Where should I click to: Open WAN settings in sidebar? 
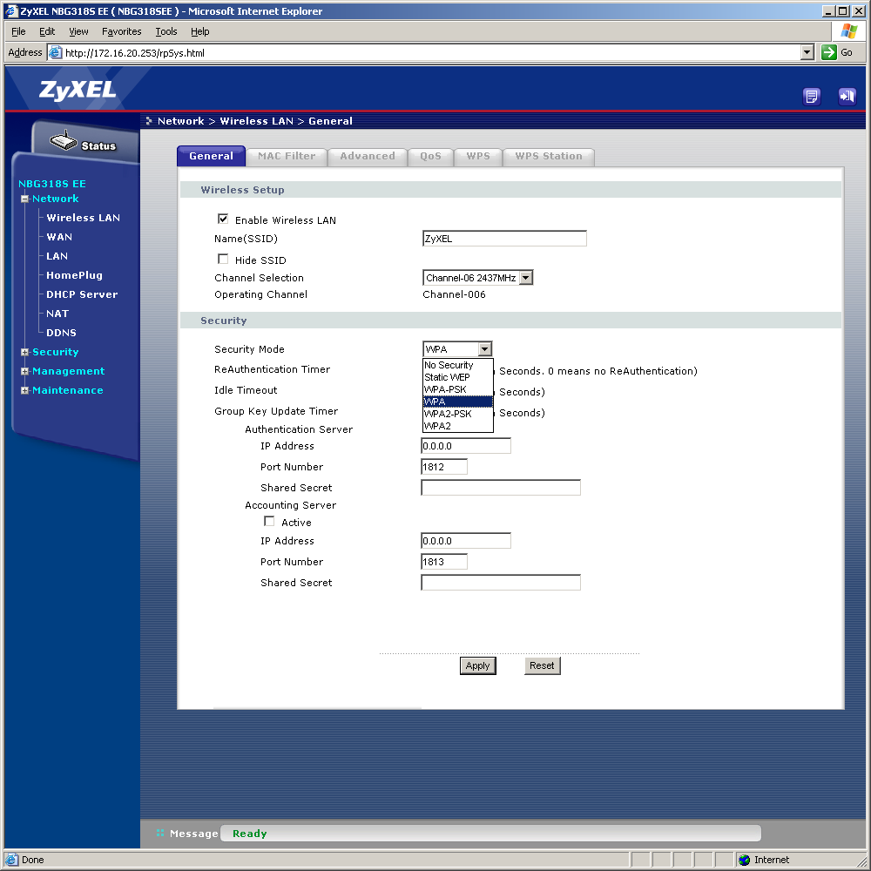[x=59, y=237]
